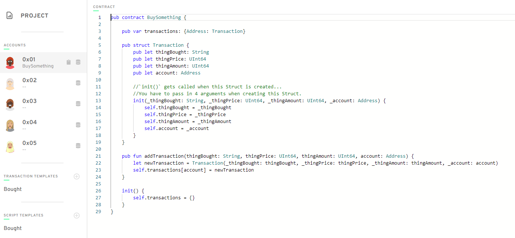The width and height of the screenshot is (515, 238).
Task: Click the 0x03 account avatar
Action: pos(10,104)
